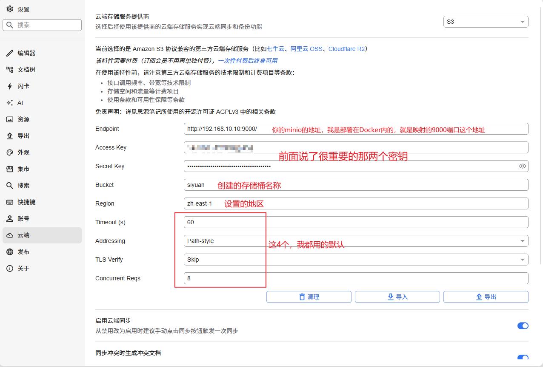The width and height of the screenshot is (543, 367).
Task: Click the document tree icon
Action: [x=10, y=70]
